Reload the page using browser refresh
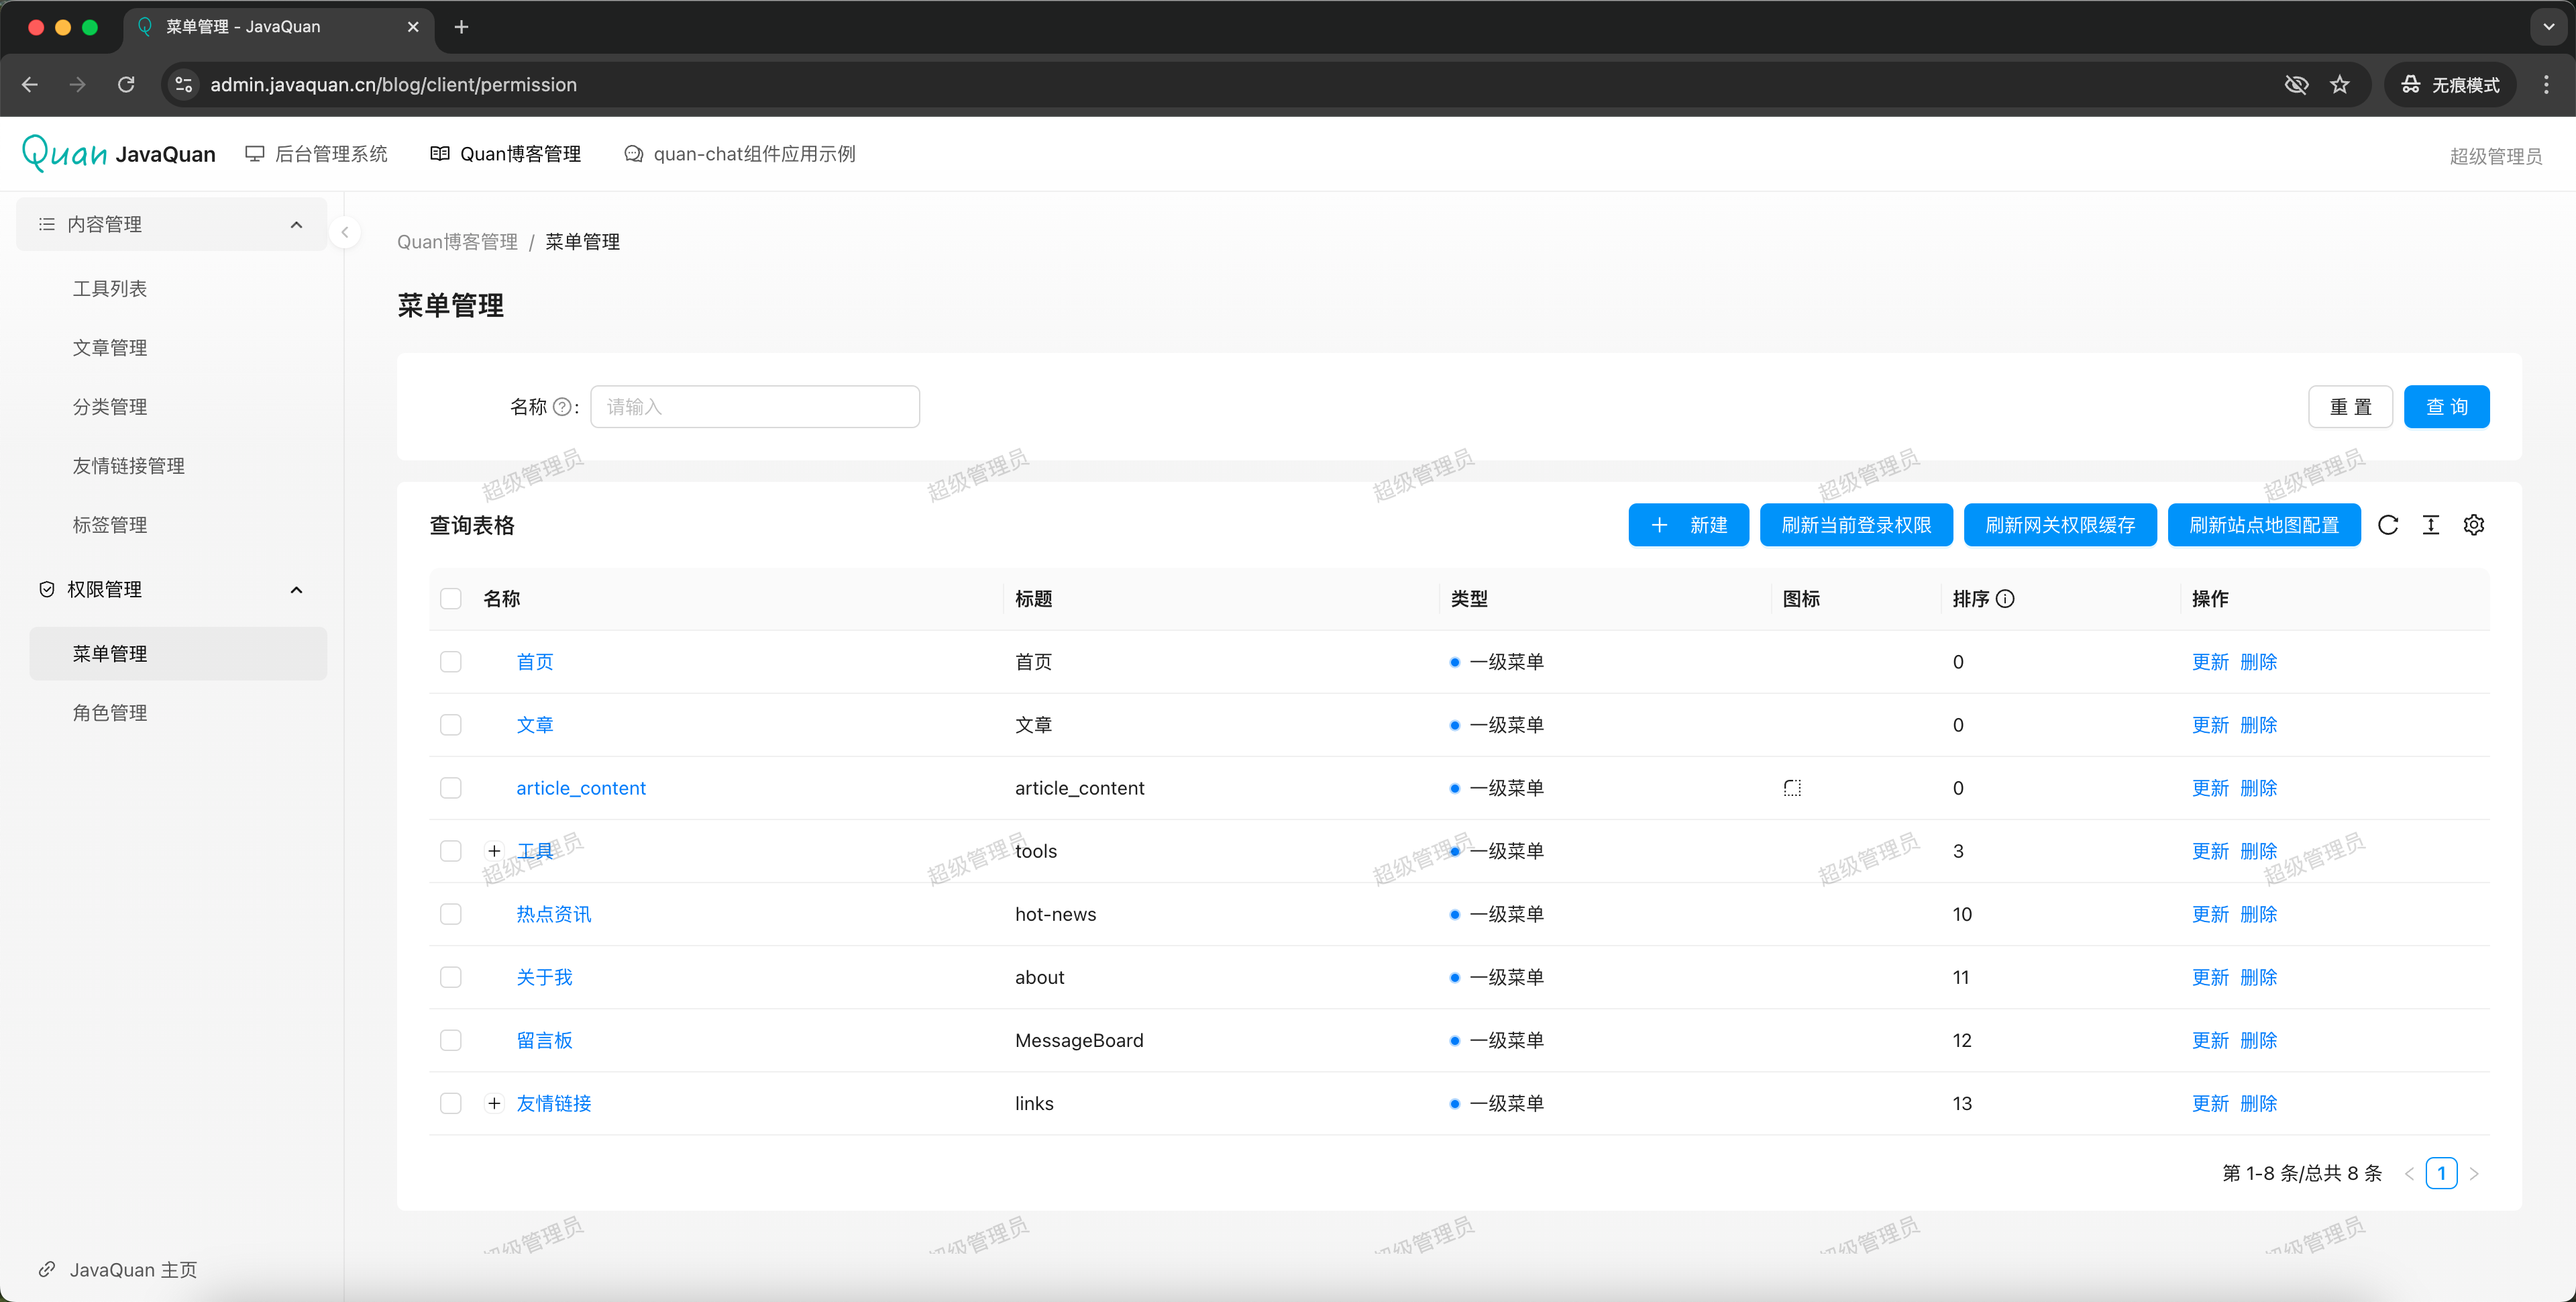The width and height of the screenshot is (2576, 1302). pos(126,85)
